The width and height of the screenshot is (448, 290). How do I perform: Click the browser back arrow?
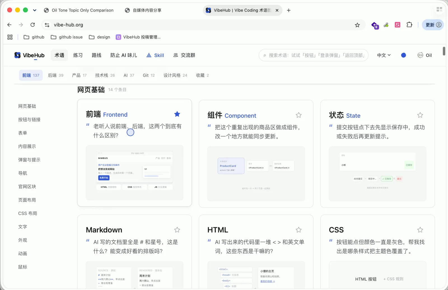tap(9, 25)
